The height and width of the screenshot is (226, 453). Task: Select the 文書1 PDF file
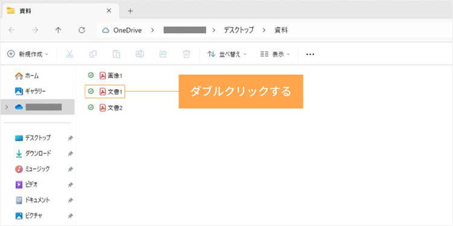point(106,92)
